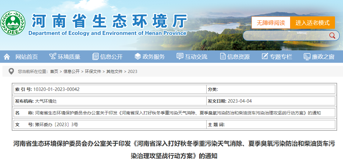The image size is (343, 162).
Task: Go to 2023 in the breadcrumb
Action: coord(133,71)
